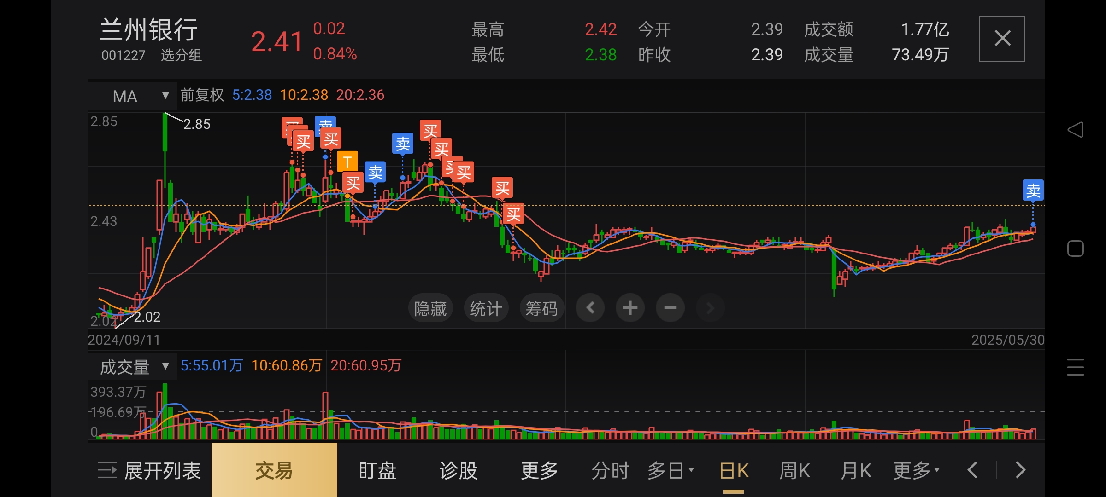Click the 最低 2.38 value
Viewport: 1106px width, 497px height.
(x=601, y=55)
